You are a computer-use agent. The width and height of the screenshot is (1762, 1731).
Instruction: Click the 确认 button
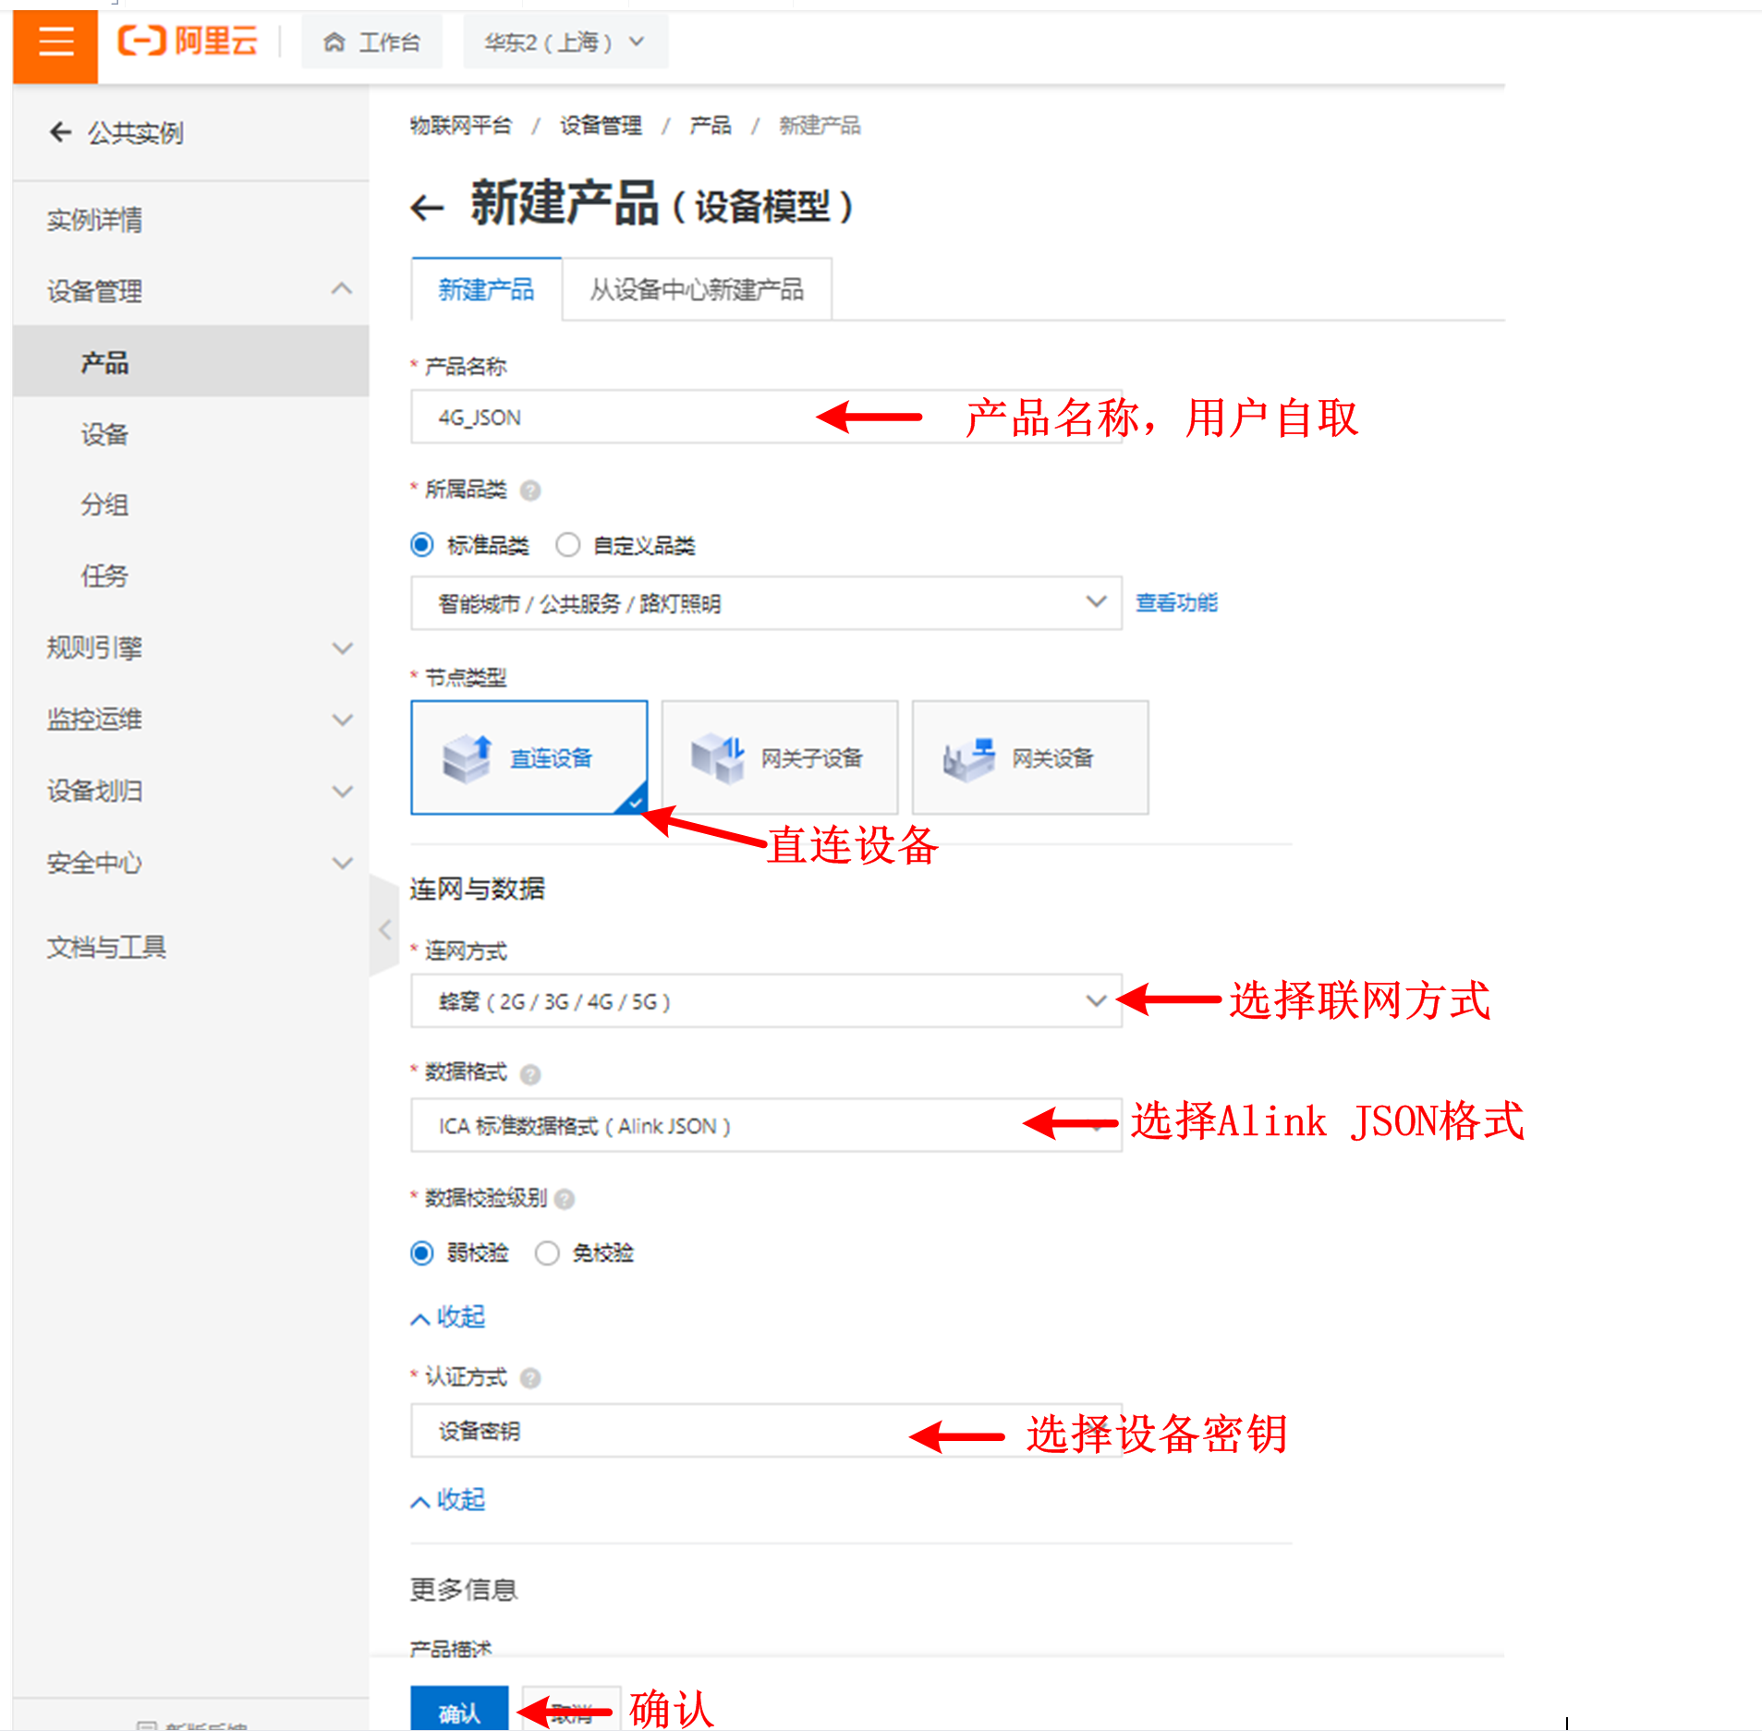coord(459,1713)
